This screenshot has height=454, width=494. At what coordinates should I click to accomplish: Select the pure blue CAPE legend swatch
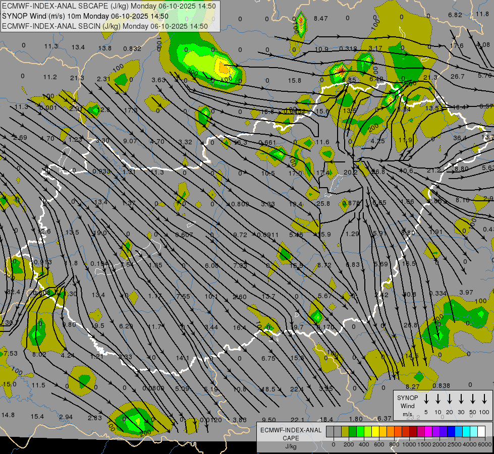point(451,432)
